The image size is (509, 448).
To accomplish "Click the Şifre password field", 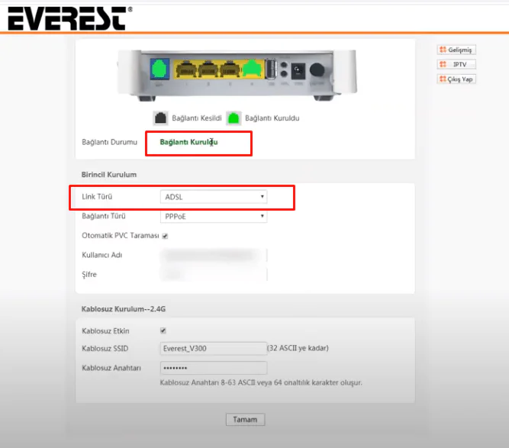I will point(214,275).
